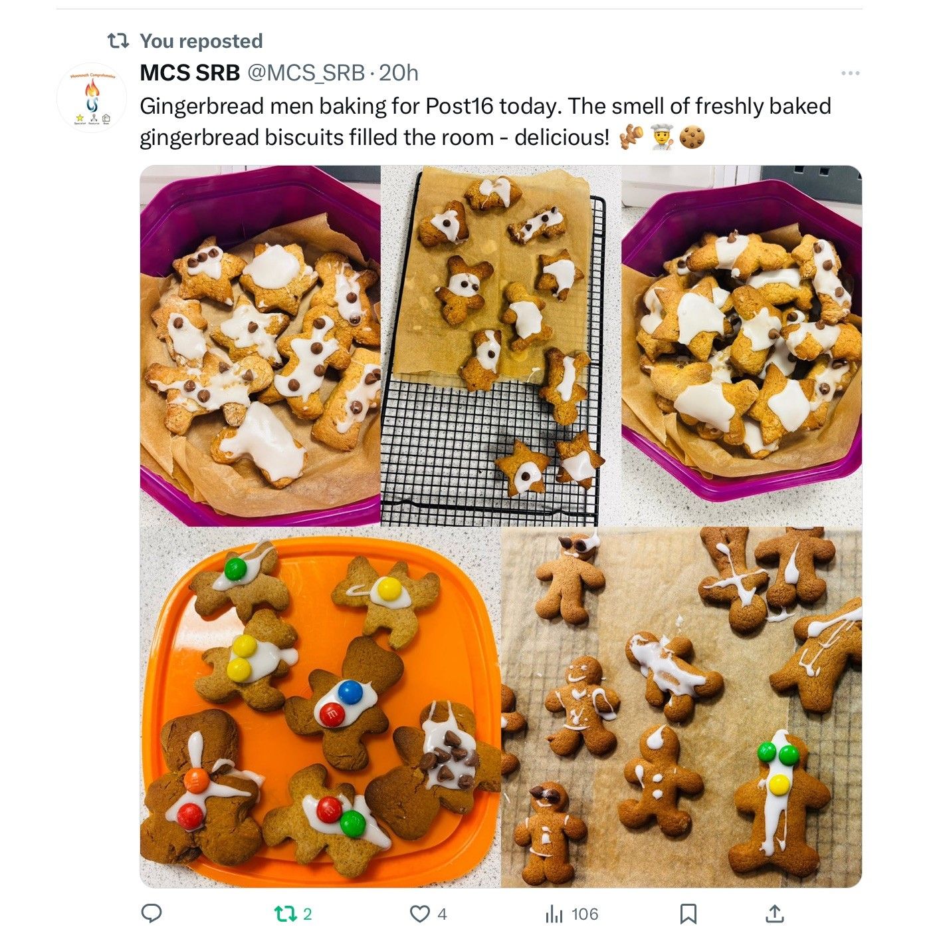Click the 106 view count
Screen dimensions: 943x935
click(x=585, y=914)
